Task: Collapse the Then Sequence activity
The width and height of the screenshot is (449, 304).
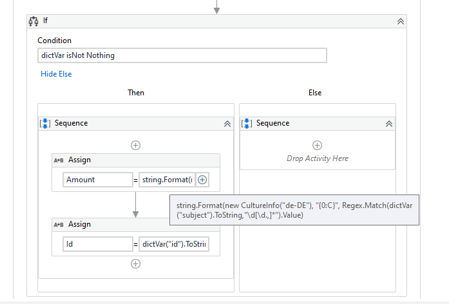Action: tap(227, 124)
